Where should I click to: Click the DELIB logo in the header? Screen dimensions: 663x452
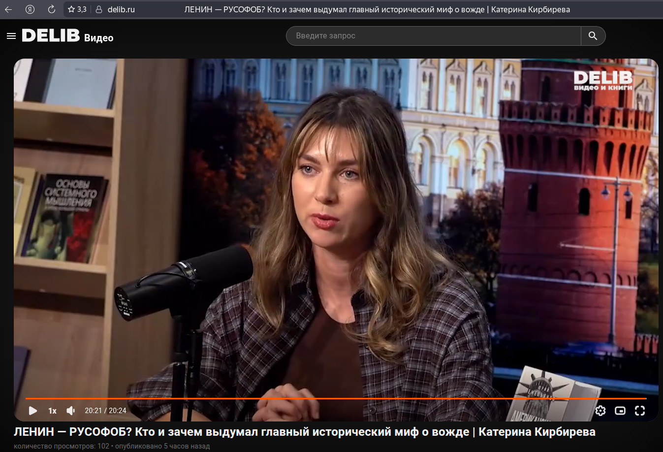click(x=51, y=36)
